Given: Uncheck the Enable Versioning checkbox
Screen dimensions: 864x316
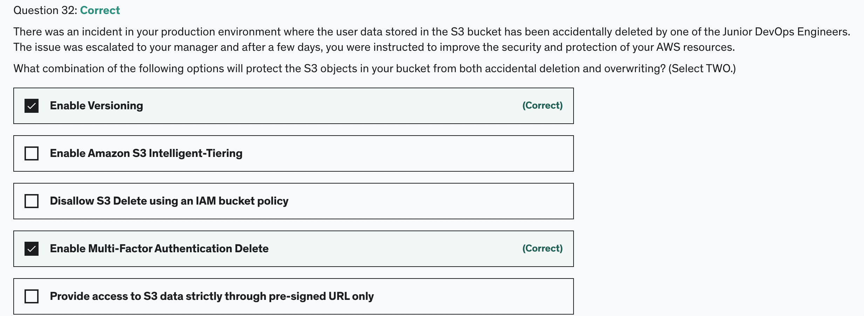Looking at the screenshot, I should click(x=32, y=106).
